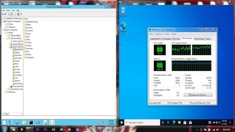The height and width of the screenshot is (132, 235).
Task: Click the Back arrow in Group Policy Editor toolbar
Action: [x=3, y=14]
